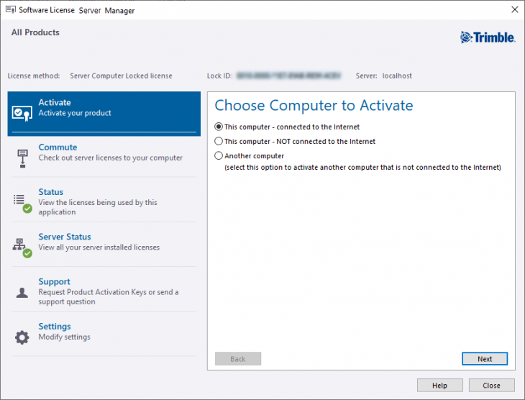Click the window title 'Software License Server Manager'

77,10
